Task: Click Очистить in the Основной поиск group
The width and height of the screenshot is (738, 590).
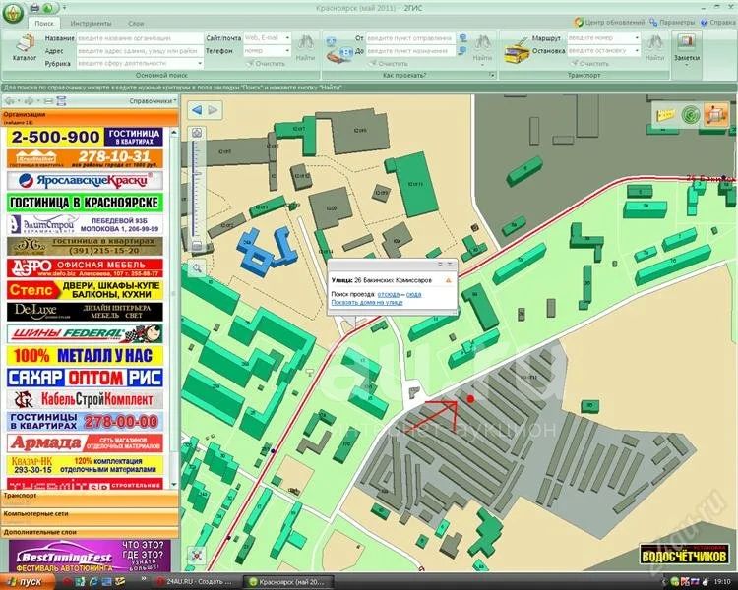Action: click(x=267, y=64)
